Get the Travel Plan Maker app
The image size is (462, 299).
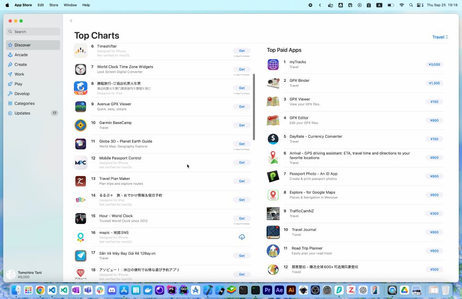click(x=242, y=181)
